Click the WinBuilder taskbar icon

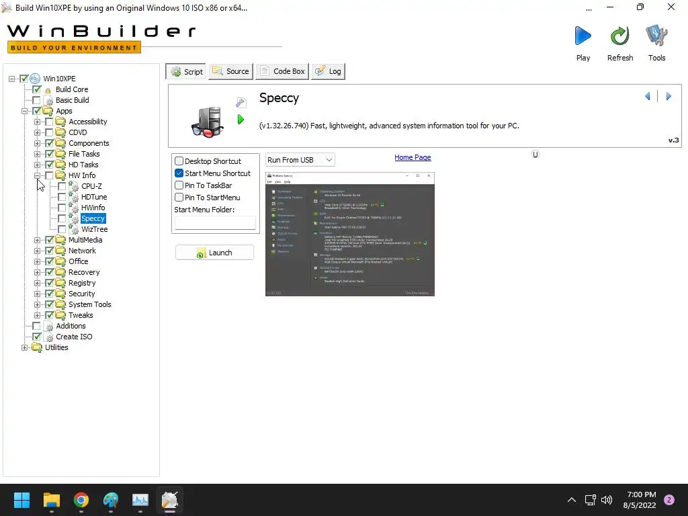click(x=170, y=500)
